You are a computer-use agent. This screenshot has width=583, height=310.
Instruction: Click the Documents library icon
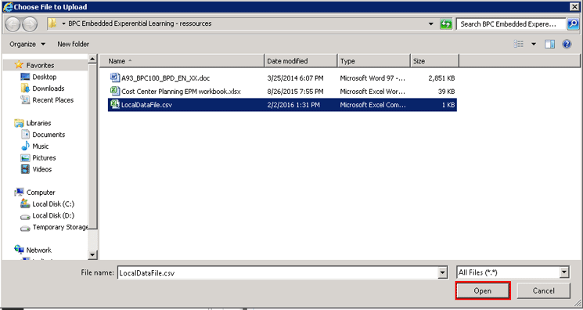point(25,135)
